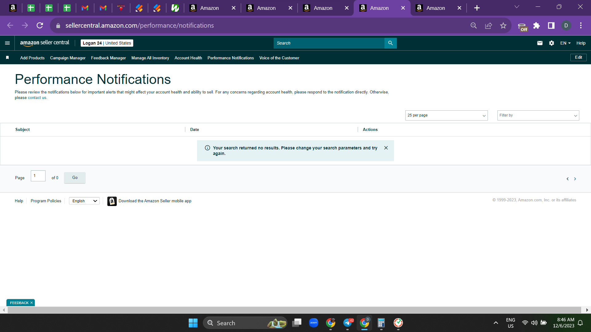Share this page from address bar
The image size is (591, 332).
(x=488, y=26)
